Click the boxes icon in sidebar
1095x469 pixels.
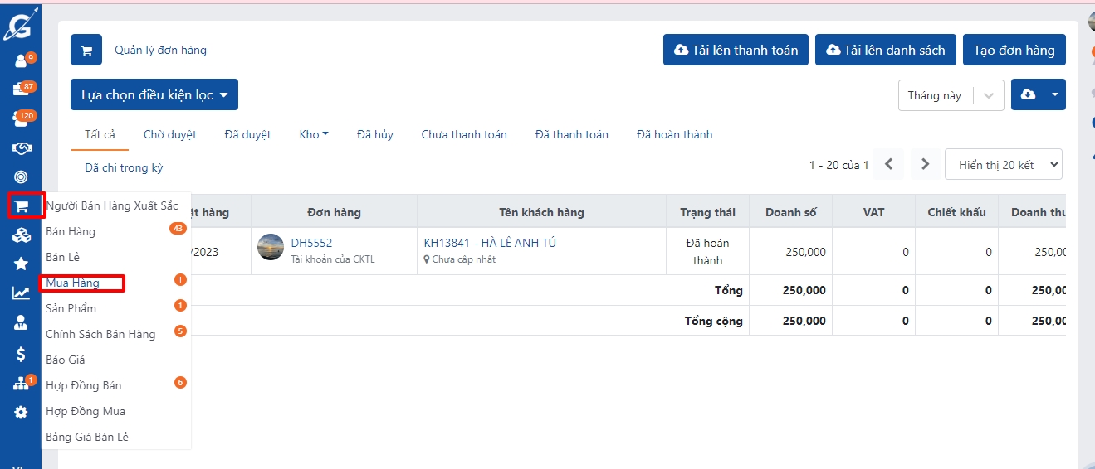tap(21, 236)
